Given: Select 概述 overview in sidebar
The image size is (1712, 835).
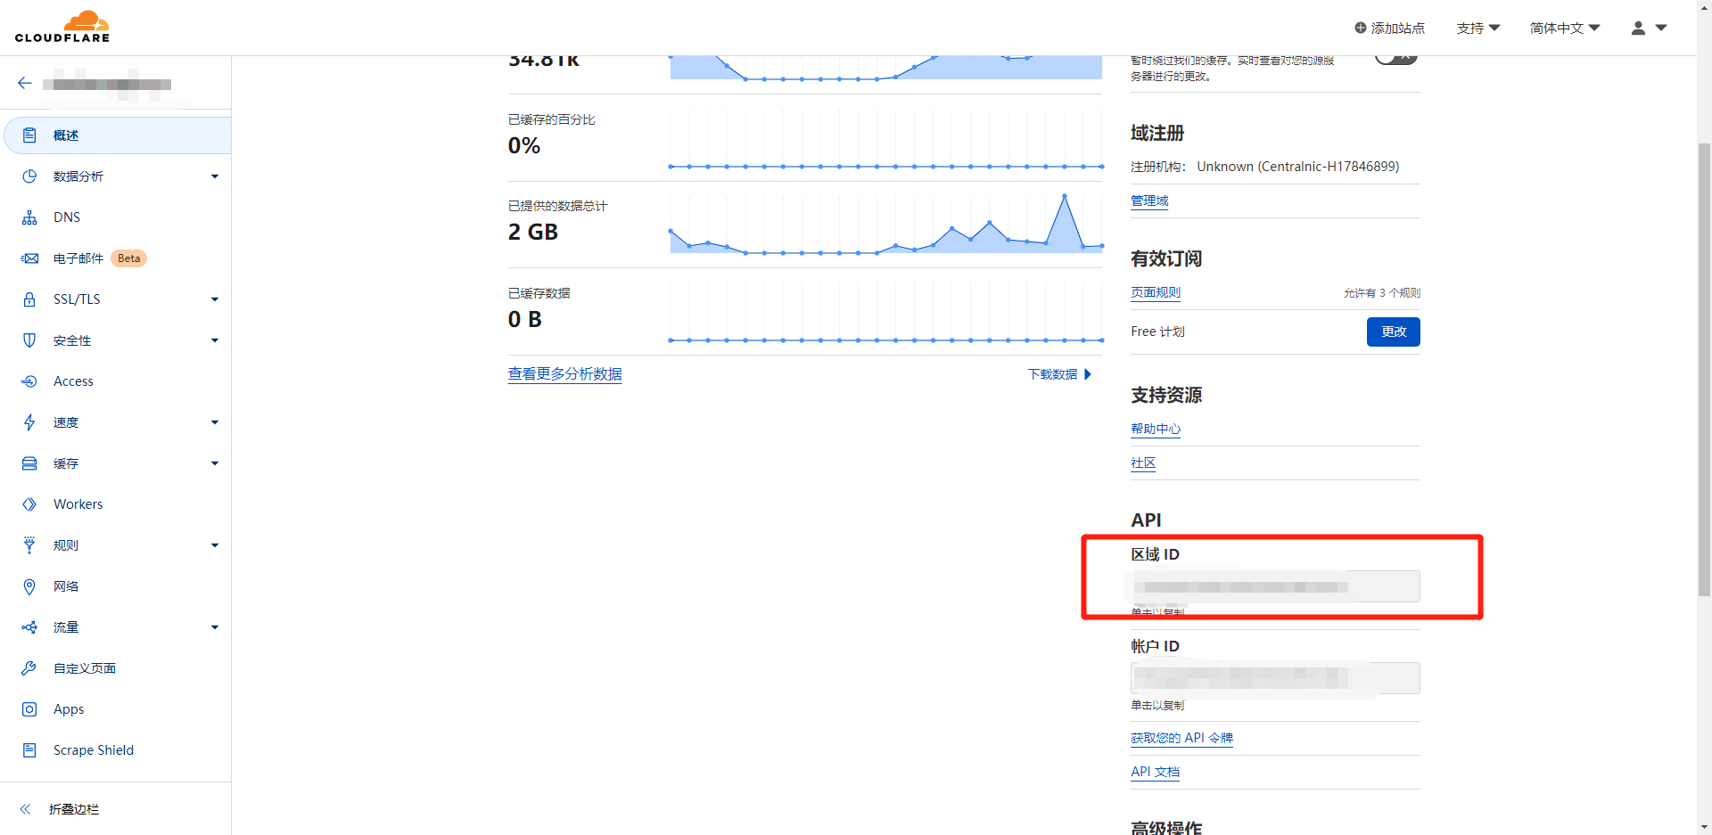Looking at the screenshot, I should pos(66,135).
